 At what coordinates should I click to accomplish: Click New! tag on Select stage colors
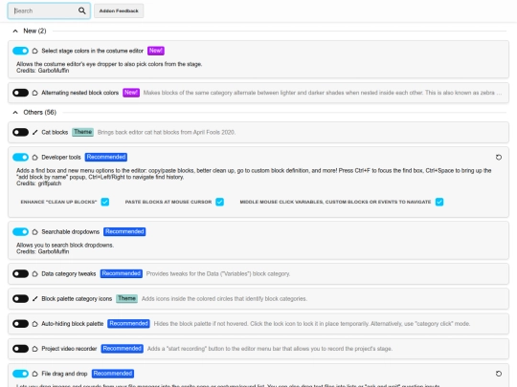point(156,51)
